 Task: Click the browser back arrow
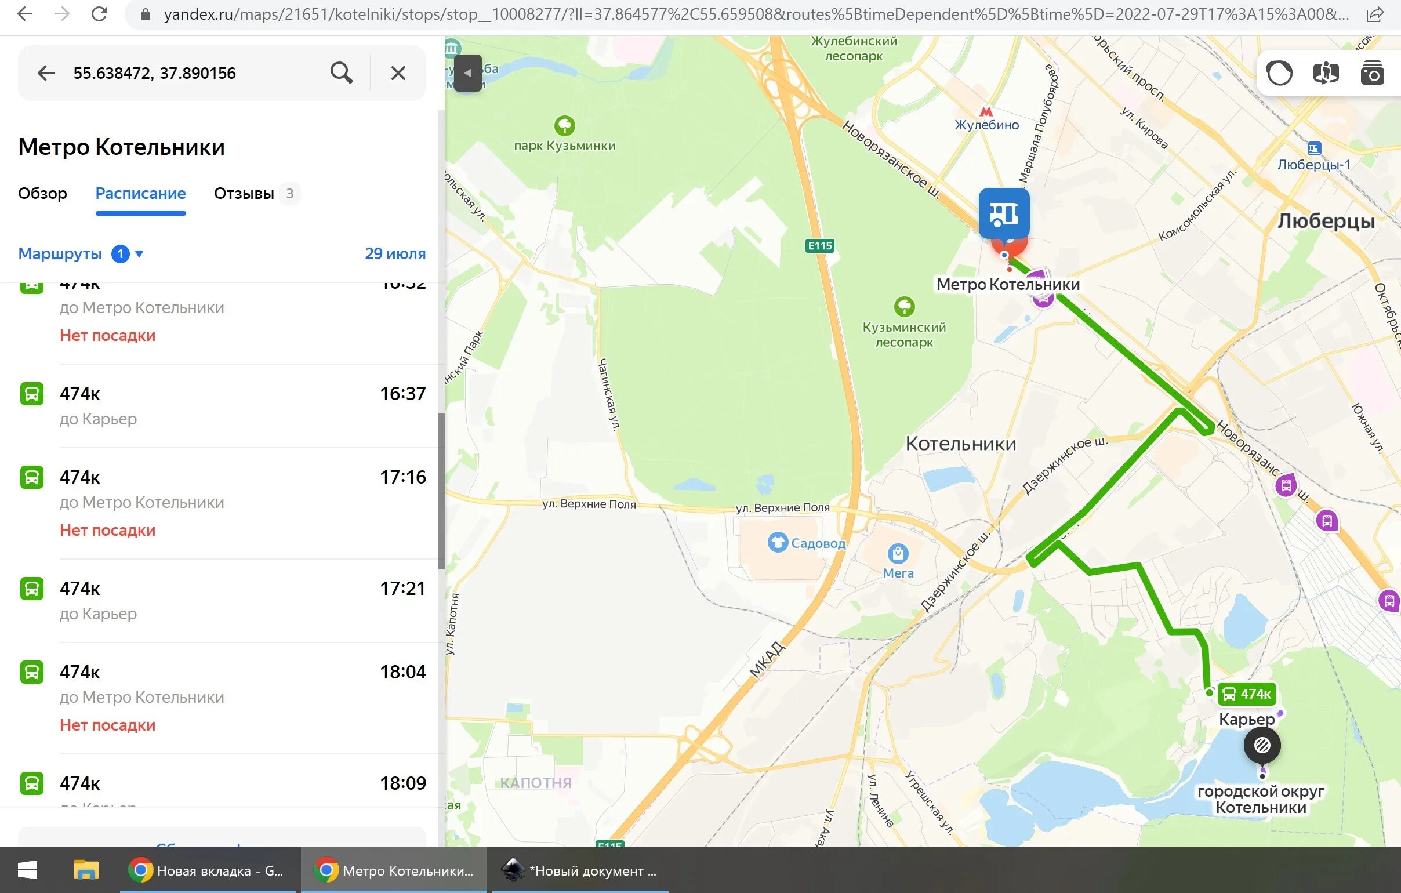24,14
